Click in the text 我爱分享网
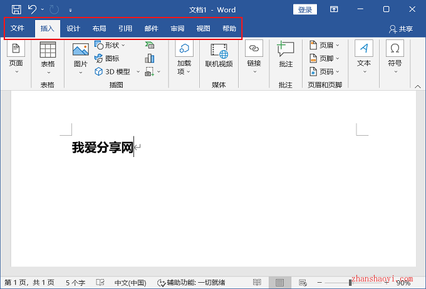The height and width of the screenshot is (289, 426). pyautogui.click(x=102, y=148)
